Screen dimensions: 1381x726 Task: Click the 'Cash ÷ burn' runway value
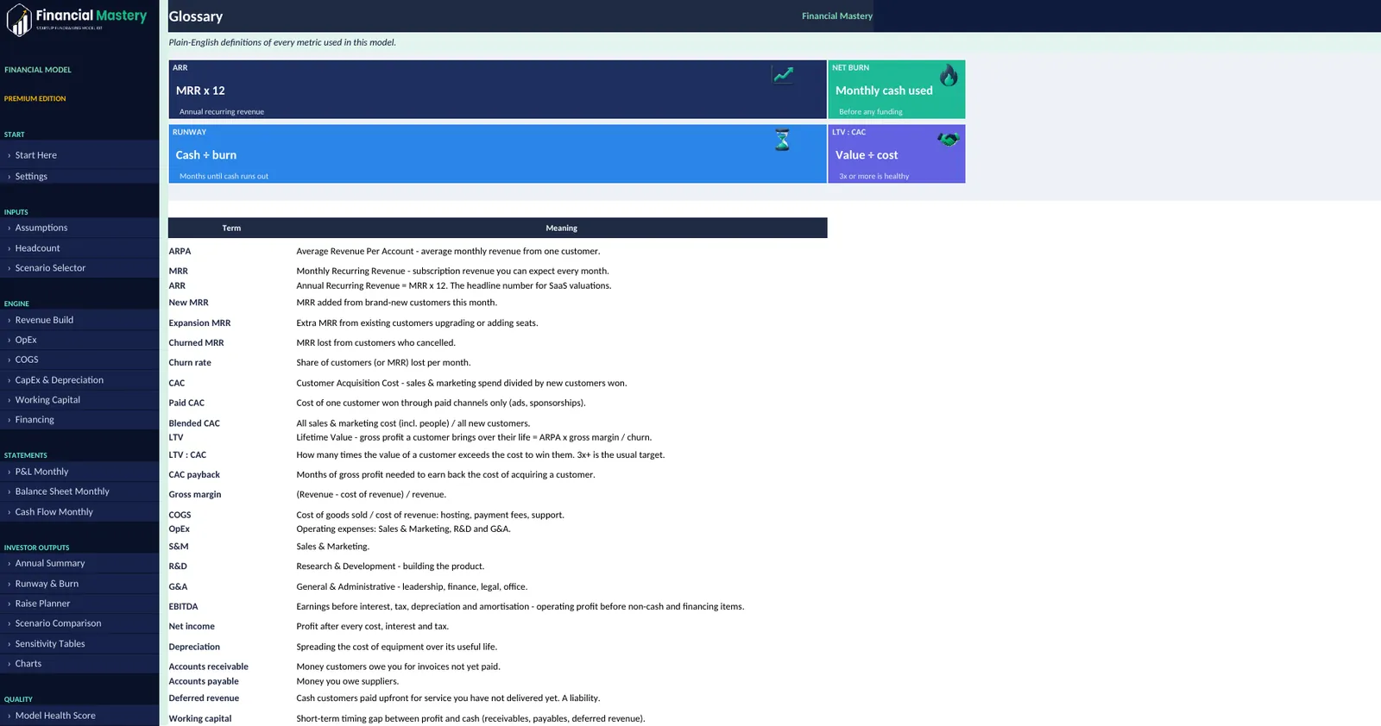coord(206,155)
